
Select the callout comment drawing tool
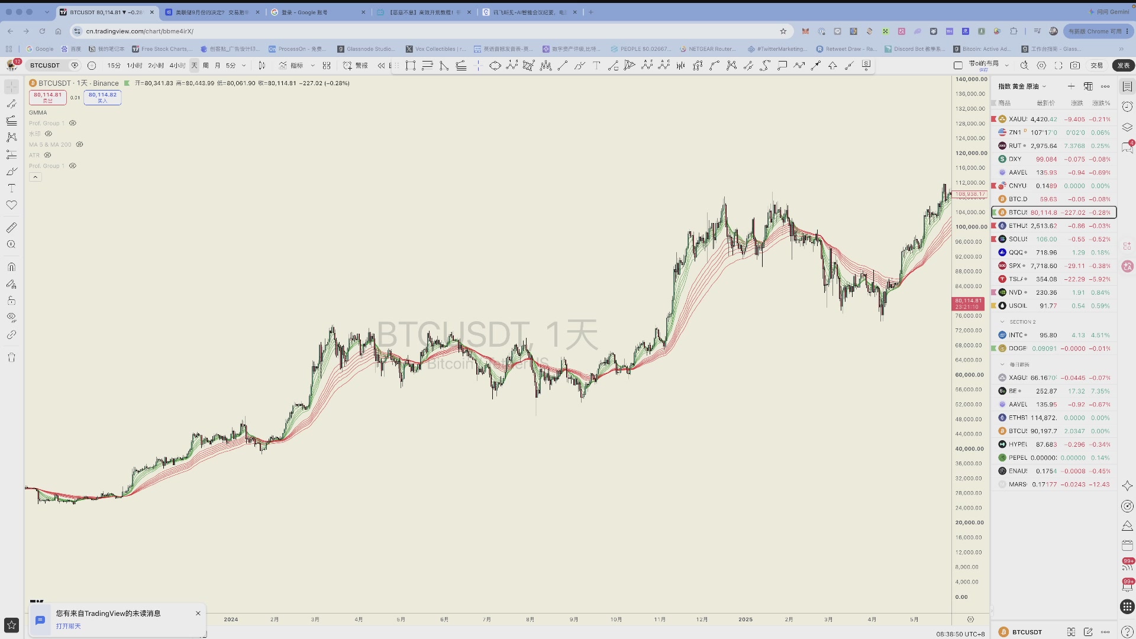782,66
